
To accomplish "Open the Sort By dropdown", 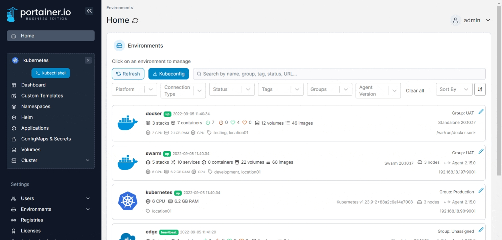I will pyautogui.click(x=454, y=89).
